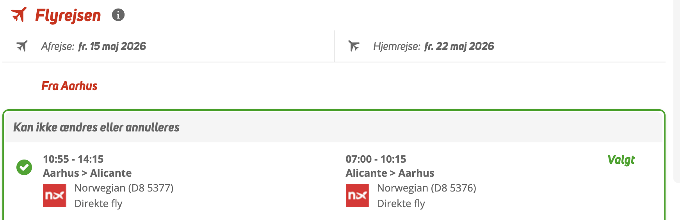The image size is (680, 220).
Task: Click the Aarhus > Alicante route text
Action: 87,173
